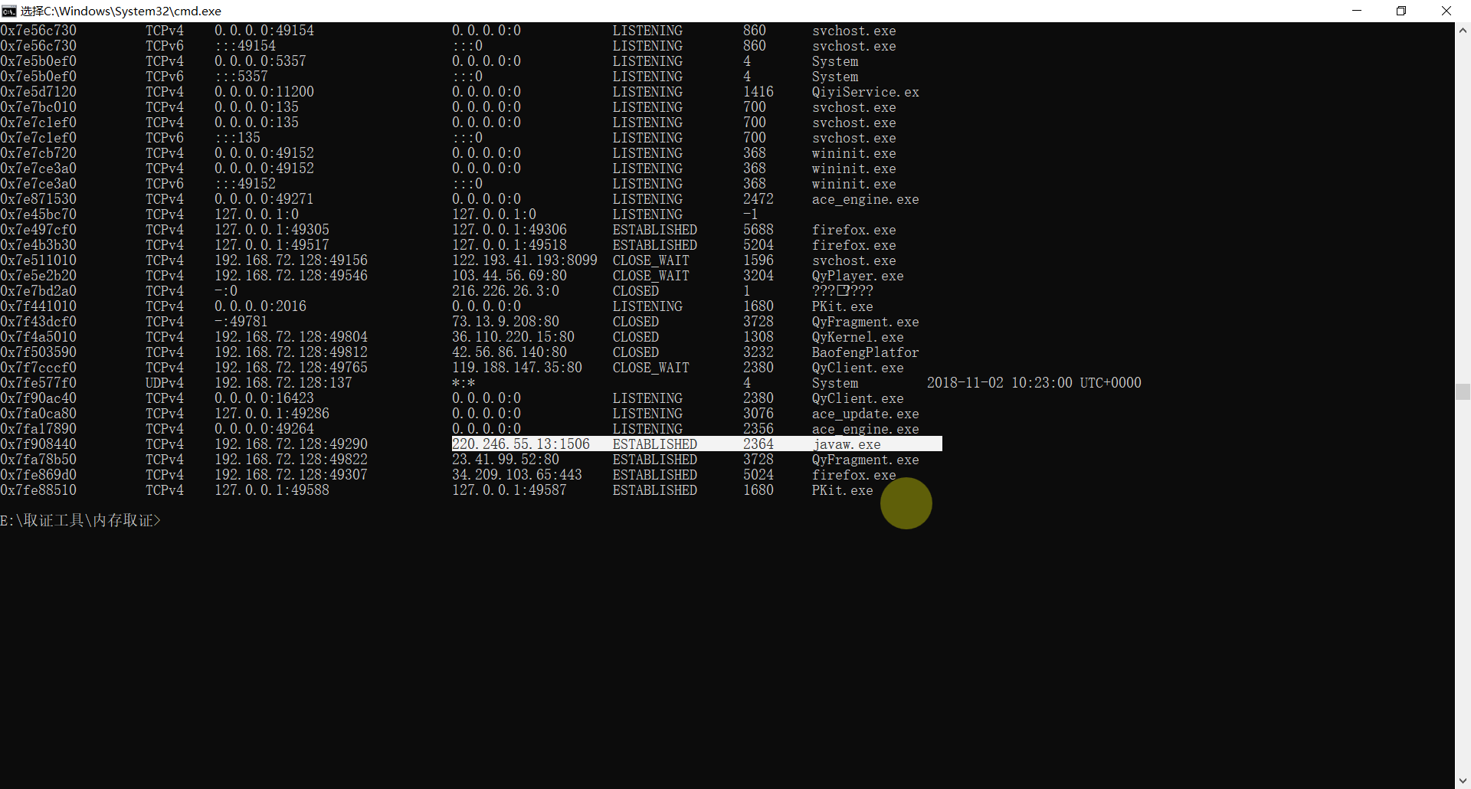
Task: Click the scrollbar down arrow
Action: coord(1463,781)
